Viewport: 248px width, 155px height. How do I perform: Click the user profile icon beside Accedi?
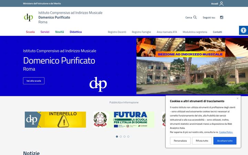coord(221,3)
